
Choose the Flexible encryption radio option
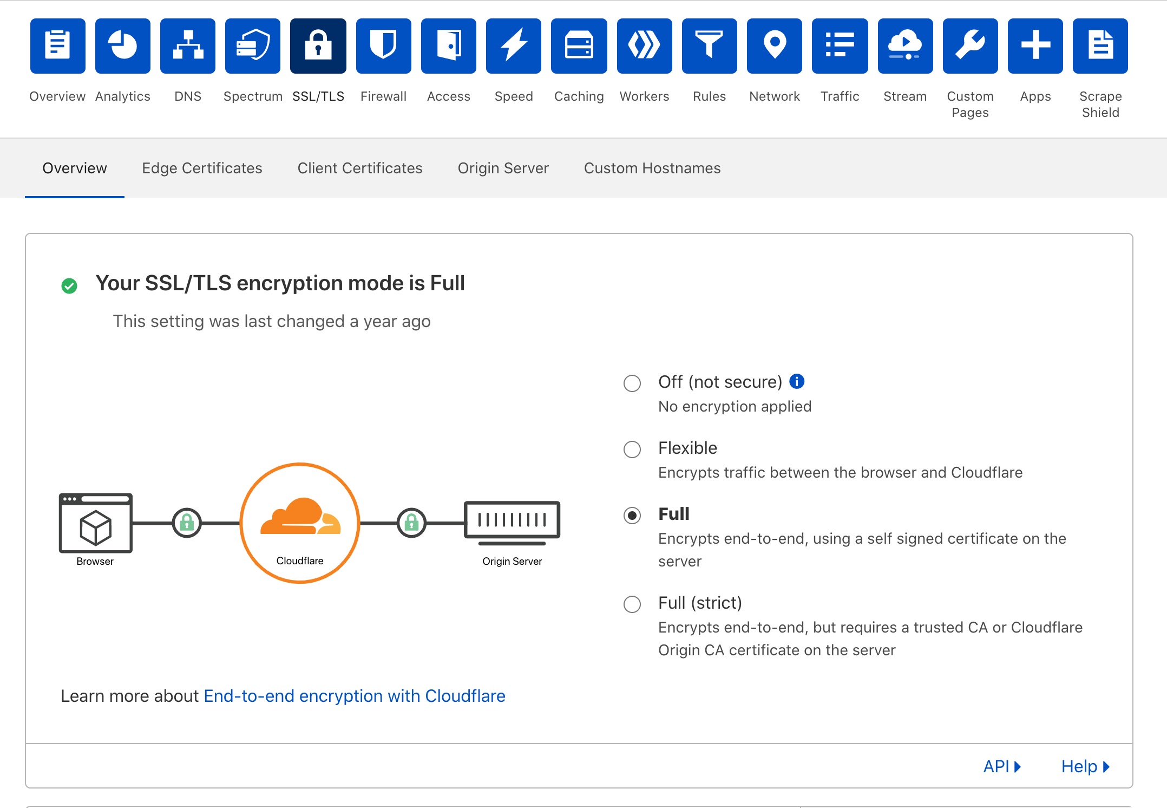tap(632, 449)
